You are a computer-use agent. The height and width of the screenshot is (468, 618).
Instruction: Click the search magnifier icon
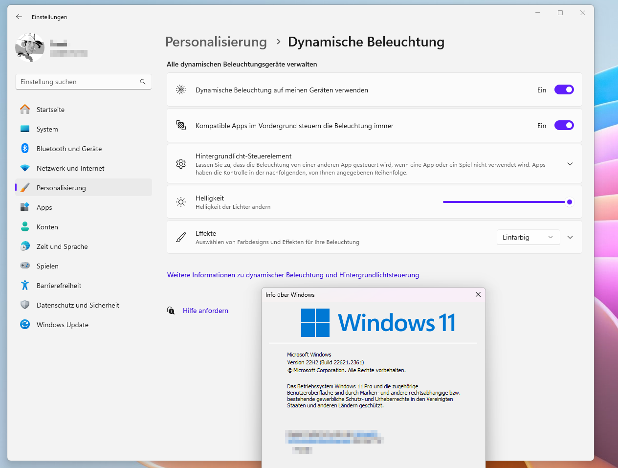coord(143,82)
